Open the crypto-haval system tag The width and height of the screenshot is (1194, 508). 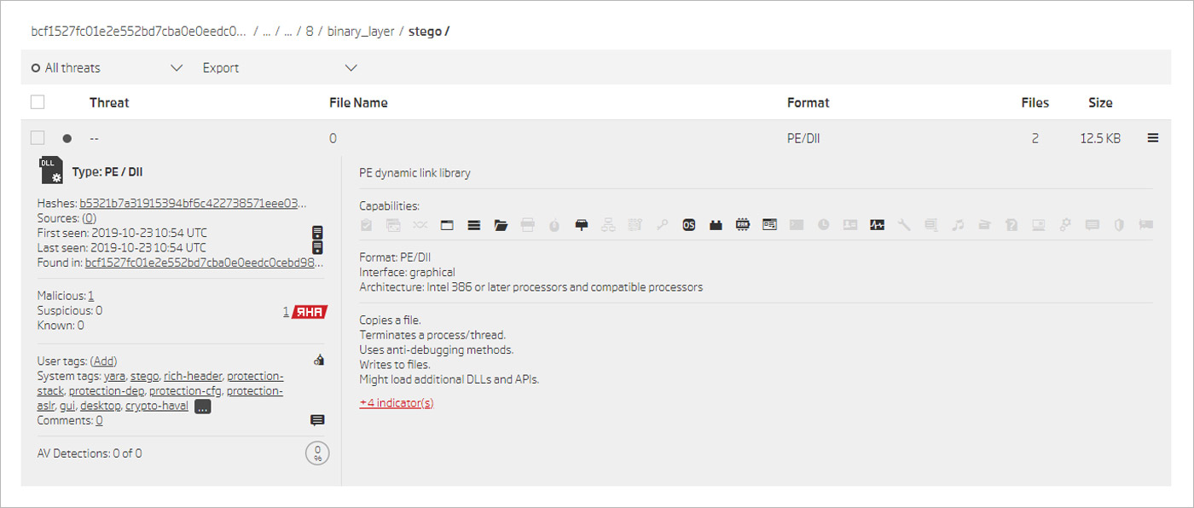click(157, 406)
